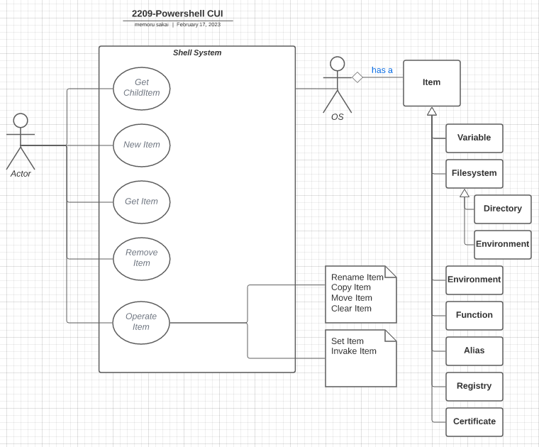Click the 'memoru sakai' author text
539x447 pixels.
coord(151,24)
